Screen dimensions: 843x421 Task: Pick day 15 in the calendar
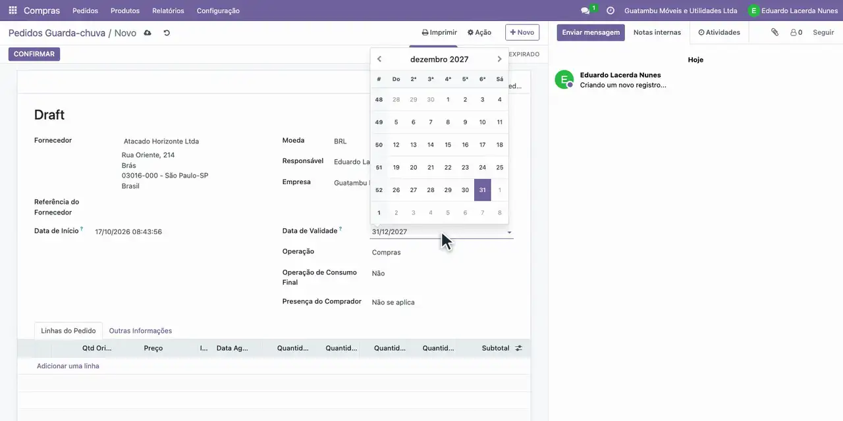point(448,145)
